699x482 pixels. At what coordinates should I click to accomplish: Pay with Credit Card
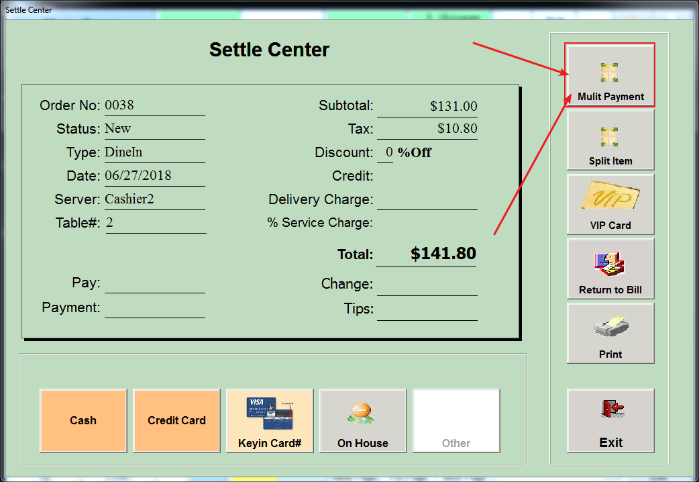[176, 420]
